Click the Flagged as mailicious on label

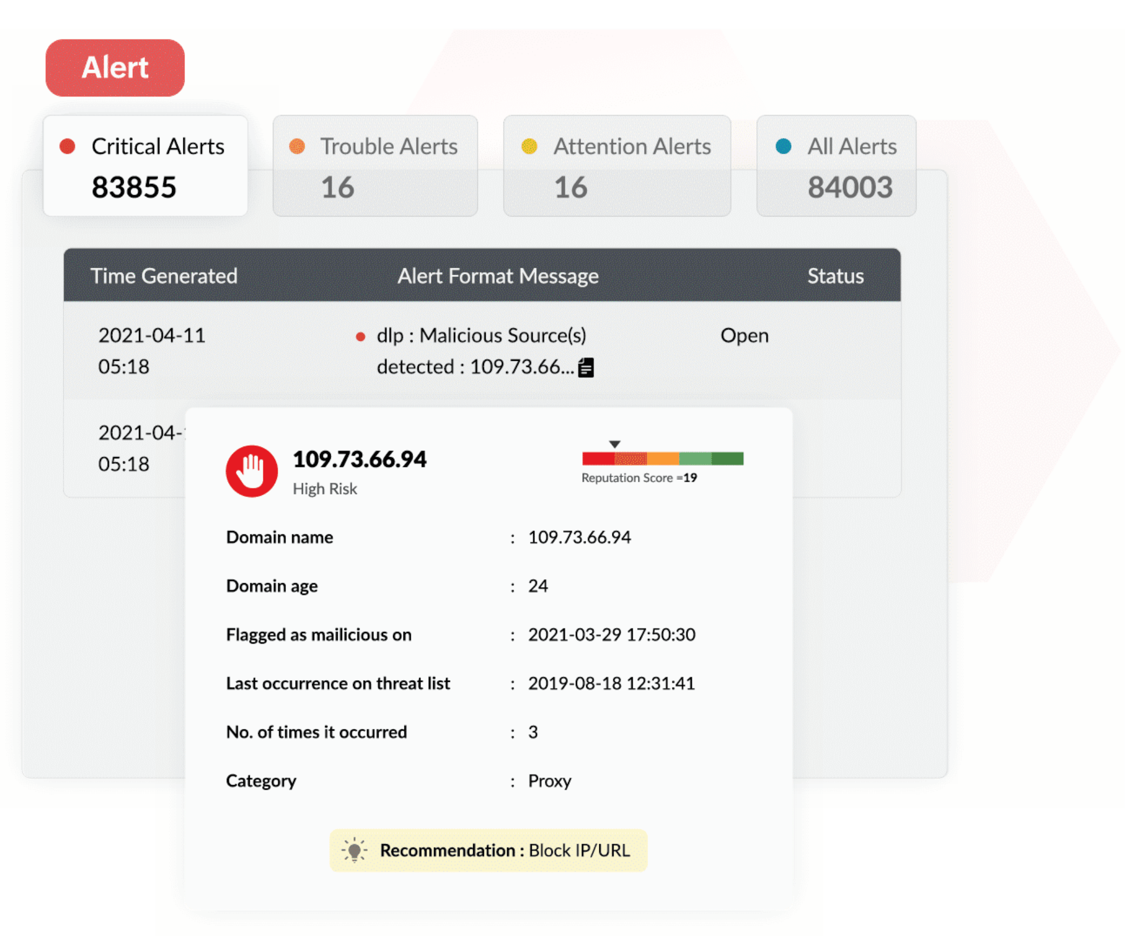coord(319,635)
